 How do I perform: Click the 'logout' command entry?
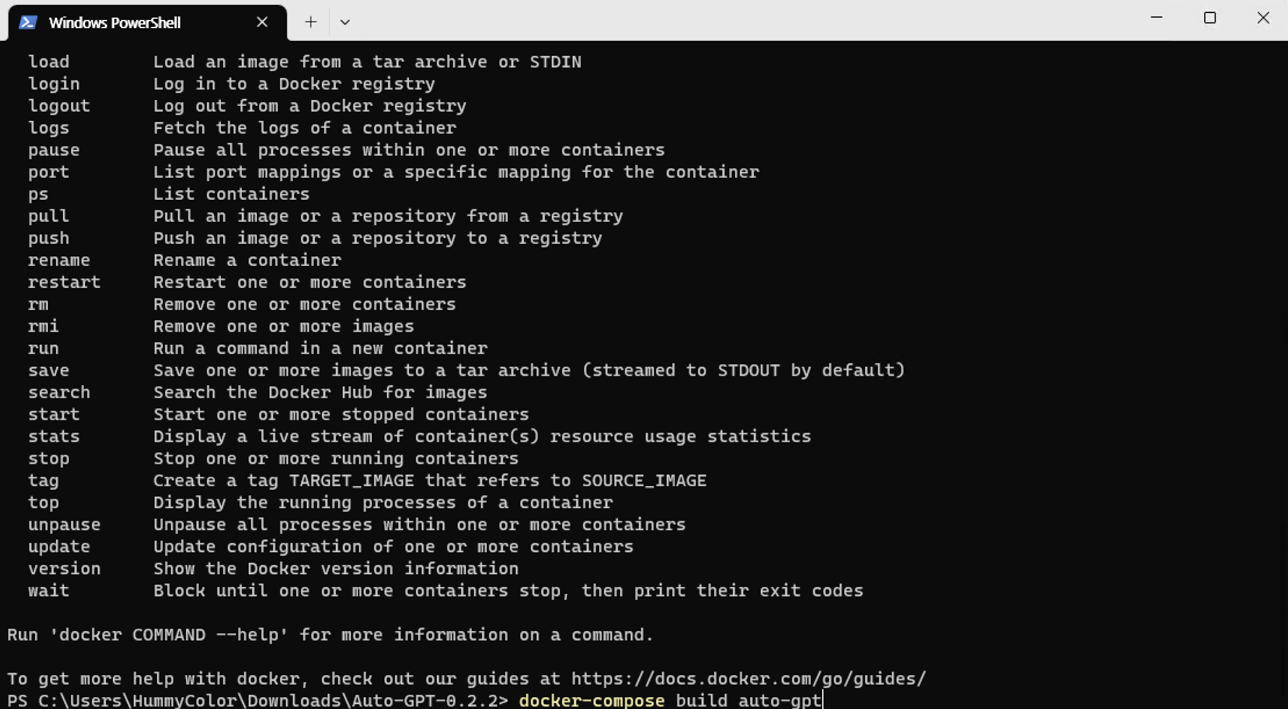pyautogui.click(x=59, y=106)
